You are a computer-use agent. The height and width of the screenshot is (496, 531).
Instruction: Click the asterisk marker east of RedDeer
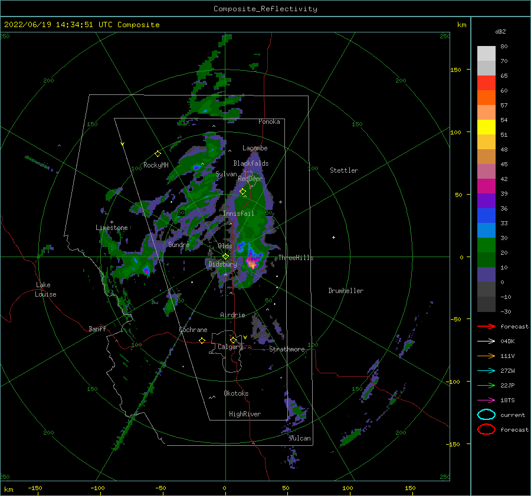(x=280, y=202)
